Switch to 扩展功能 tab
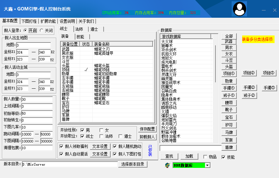 (x=48, y=21)
